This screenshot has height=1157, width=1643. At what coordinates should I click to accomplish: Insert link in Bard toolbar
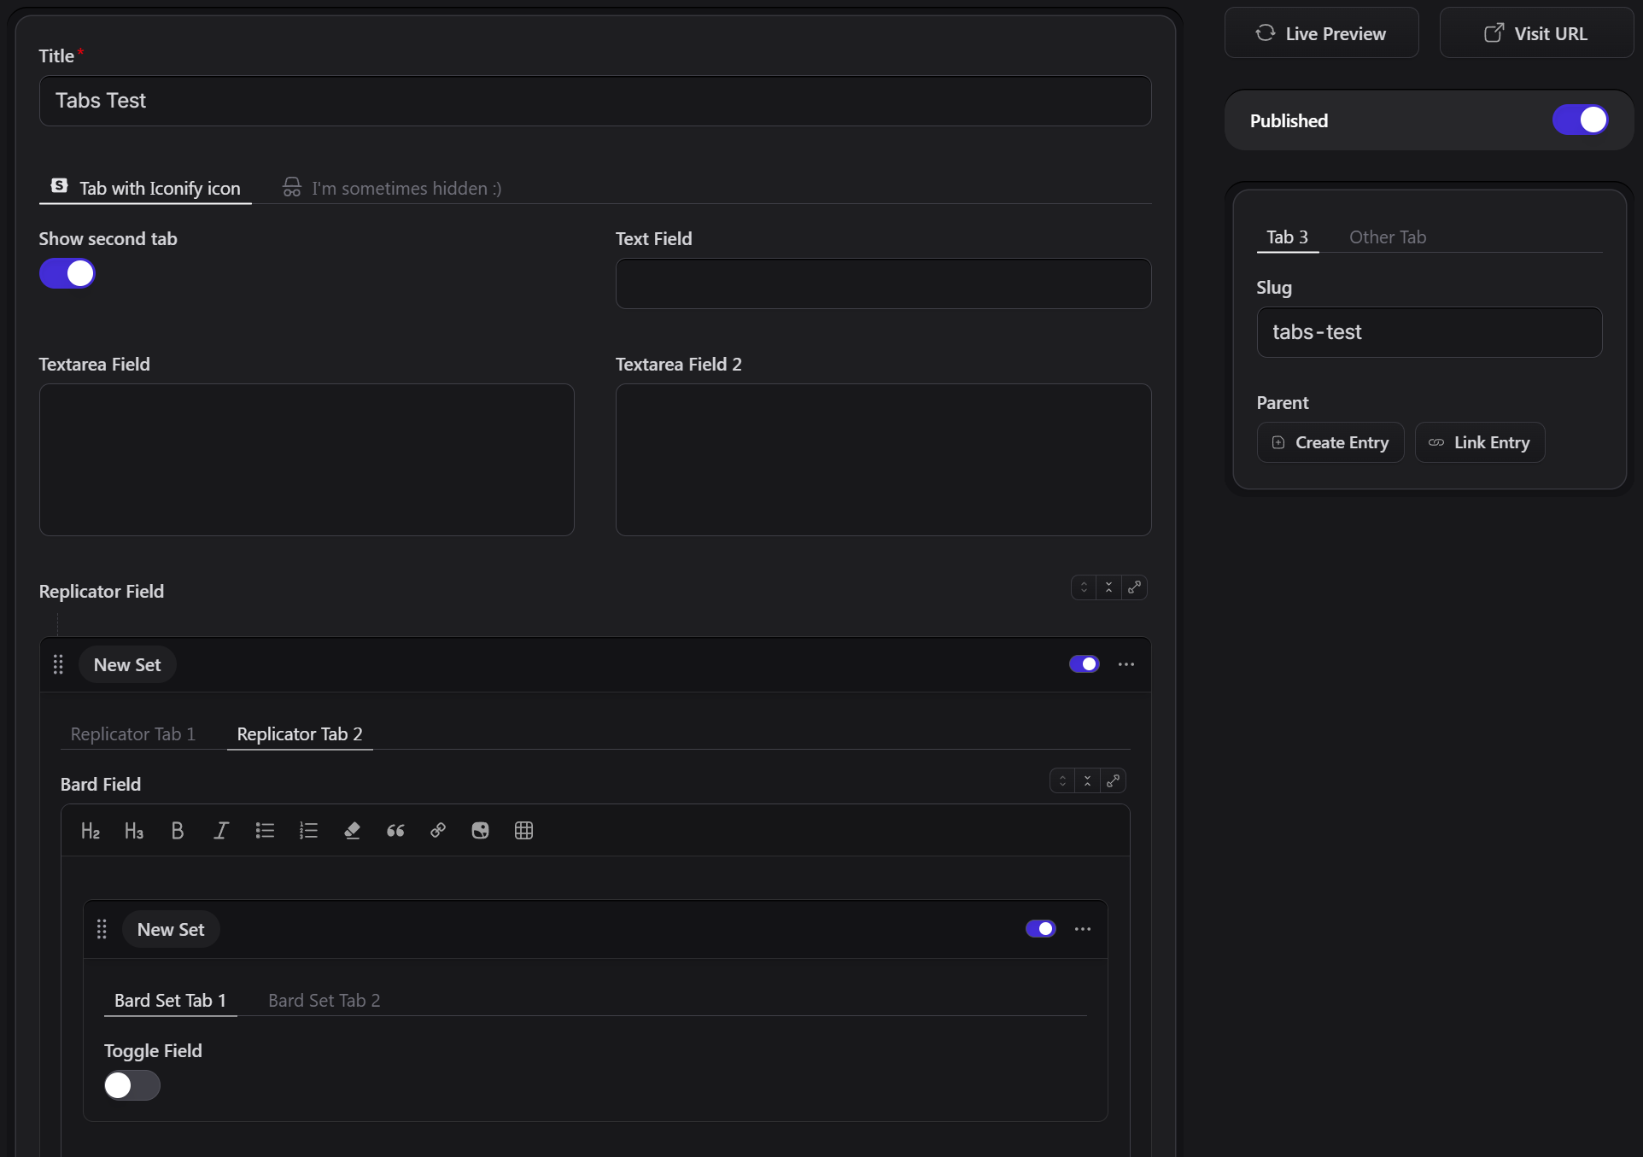click(x=438, y=831)
